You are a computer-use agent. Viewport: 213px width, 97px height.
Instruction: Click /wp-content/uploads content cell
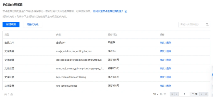(67, 86)
